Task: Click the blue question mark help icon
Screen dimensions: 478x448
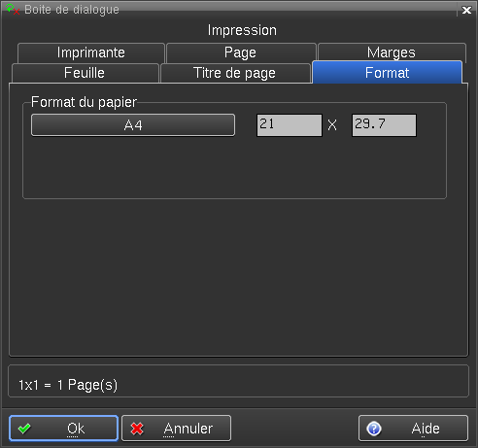Action: [374, 429]
